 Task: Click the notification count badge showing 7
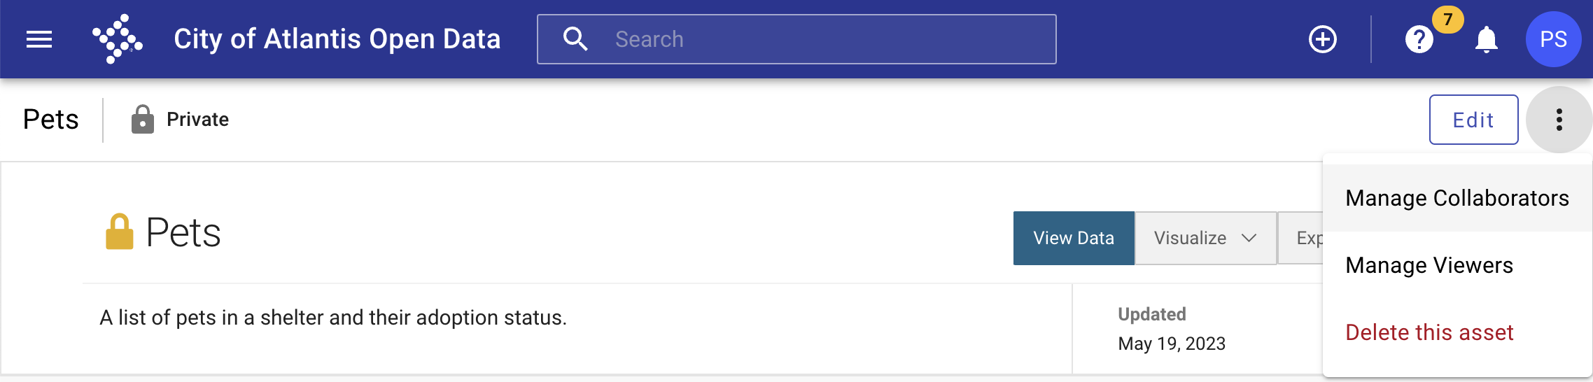(1447, 19)
